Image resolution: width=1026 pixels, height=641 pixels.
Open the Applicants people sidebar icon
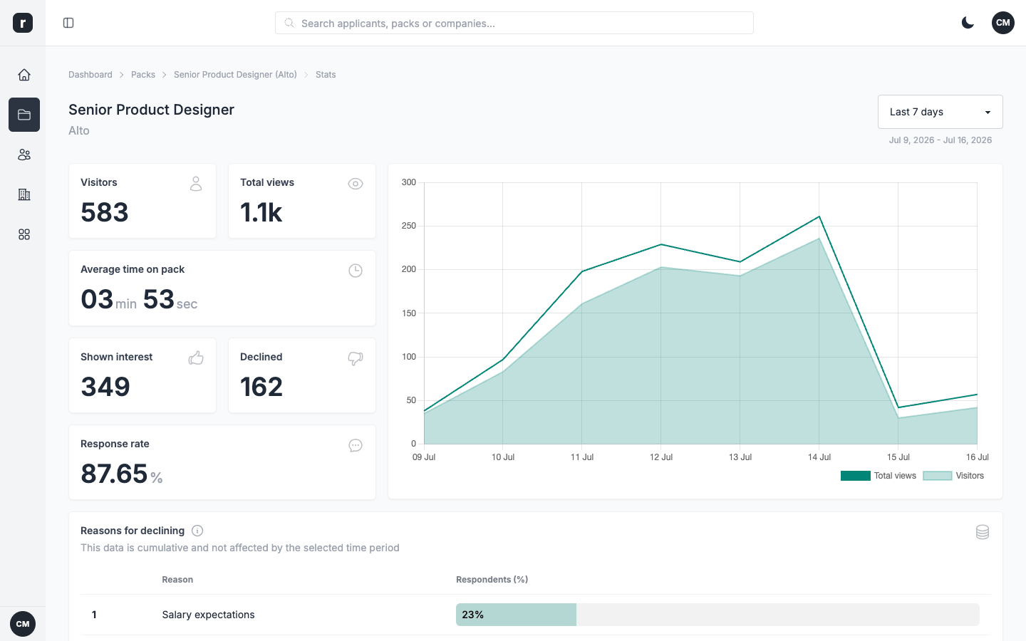pos(24,155)
